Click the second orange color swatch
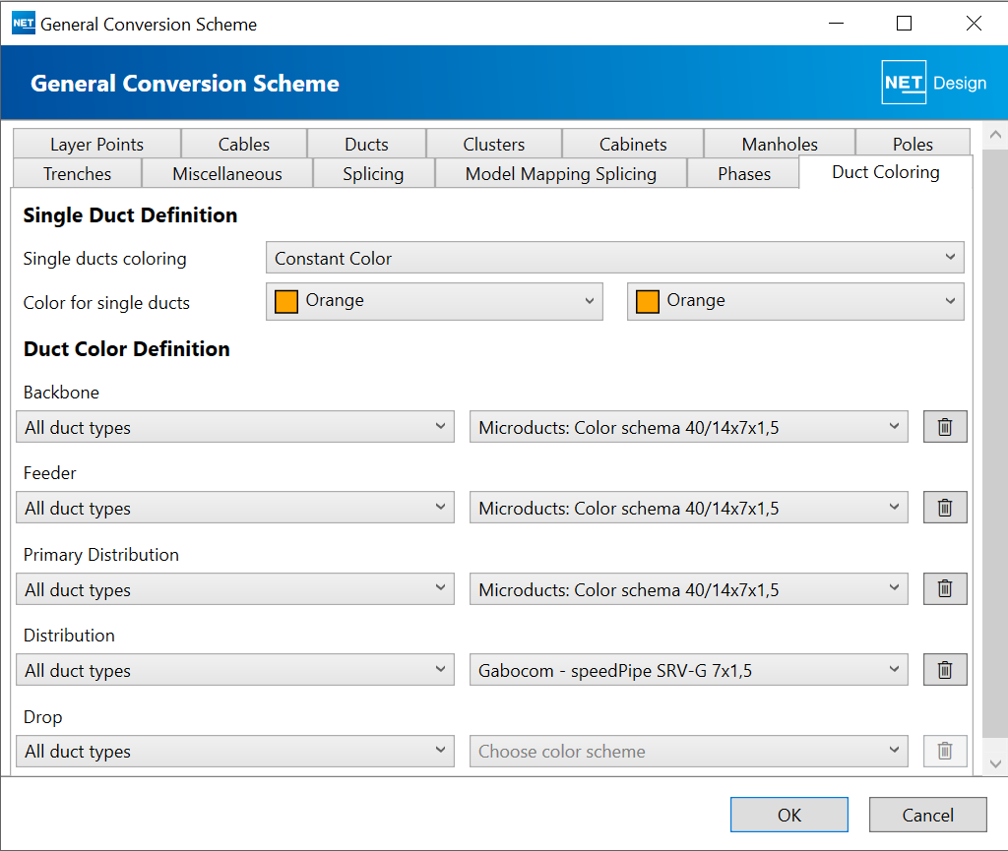This screenshot has height=851, width=1008. (648, 301)
